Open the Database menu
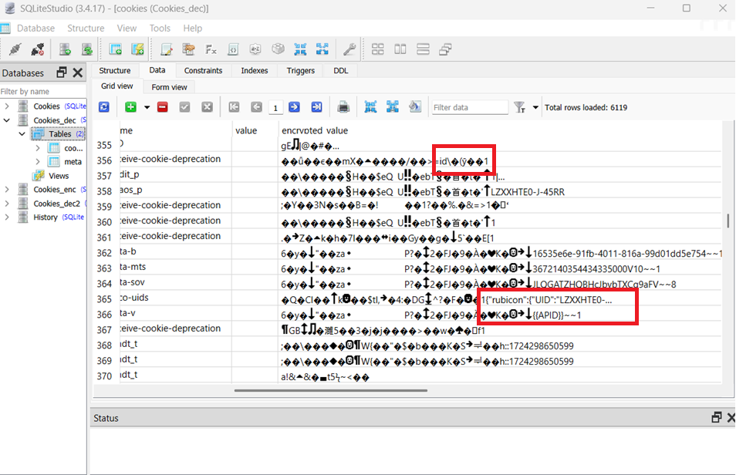This screenshot has height=475, width=736. (x=35, y=29)
